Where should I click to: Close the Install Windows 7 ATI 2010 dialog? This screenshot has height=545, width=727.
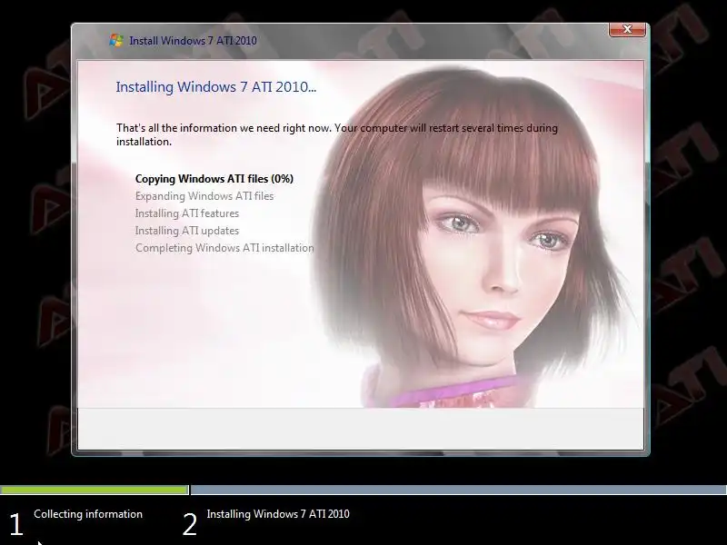pyautogui.click(x=627, y=29)
